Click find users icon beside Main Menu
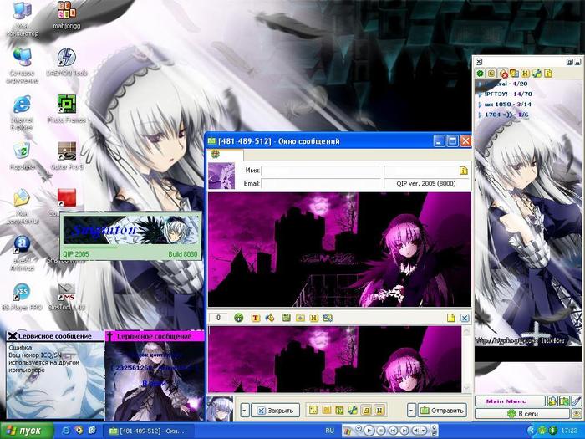 tap(552, 401)
